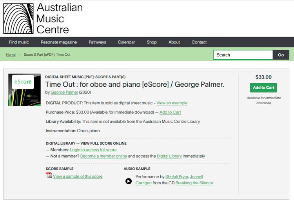Follow the Home breadcrumb link
The height and width of the screenshot is (202, 294).
click(x=11, y=55)
